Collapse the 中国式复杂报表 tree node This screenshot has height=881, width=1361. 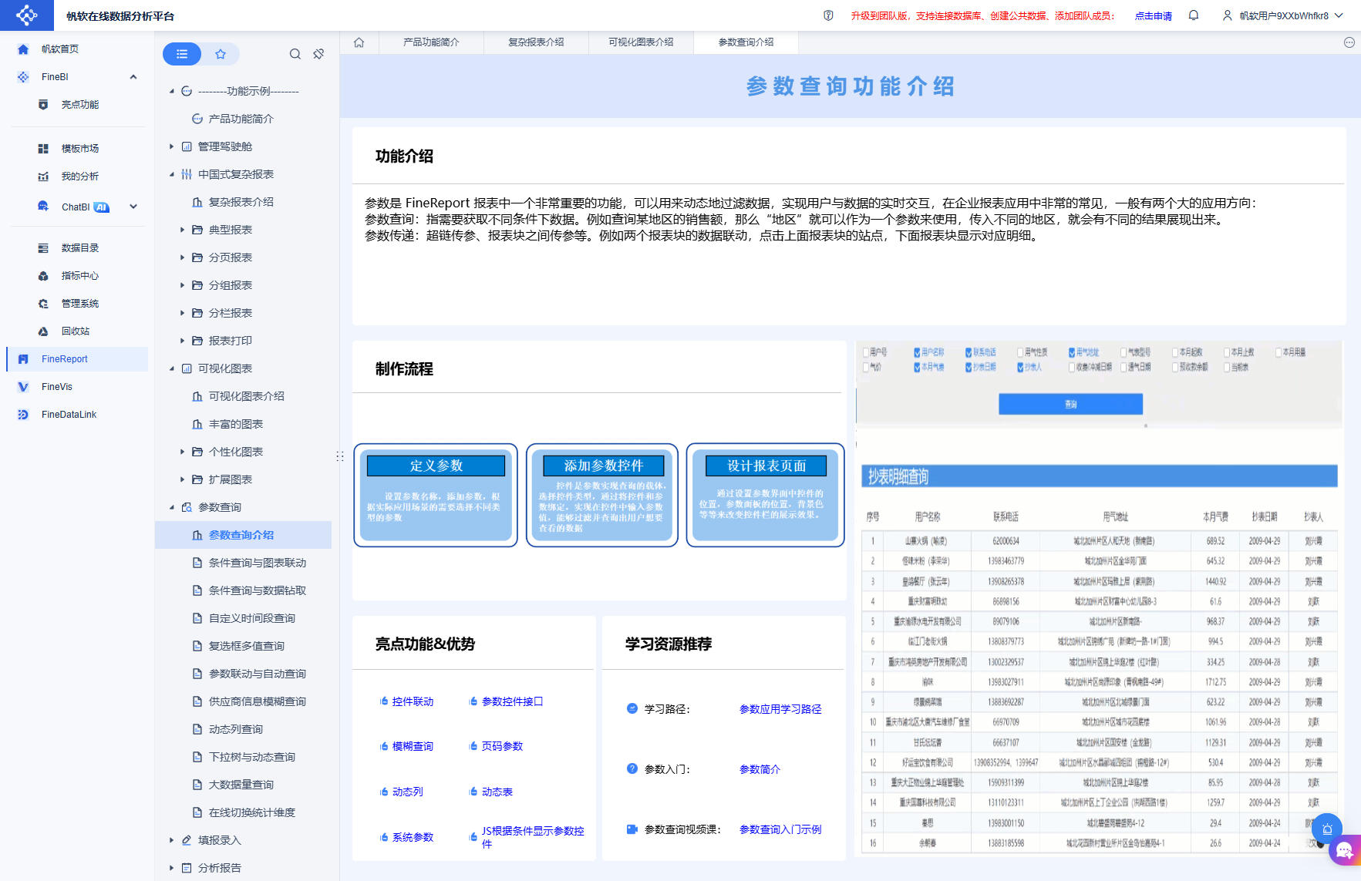pos(172,175)
